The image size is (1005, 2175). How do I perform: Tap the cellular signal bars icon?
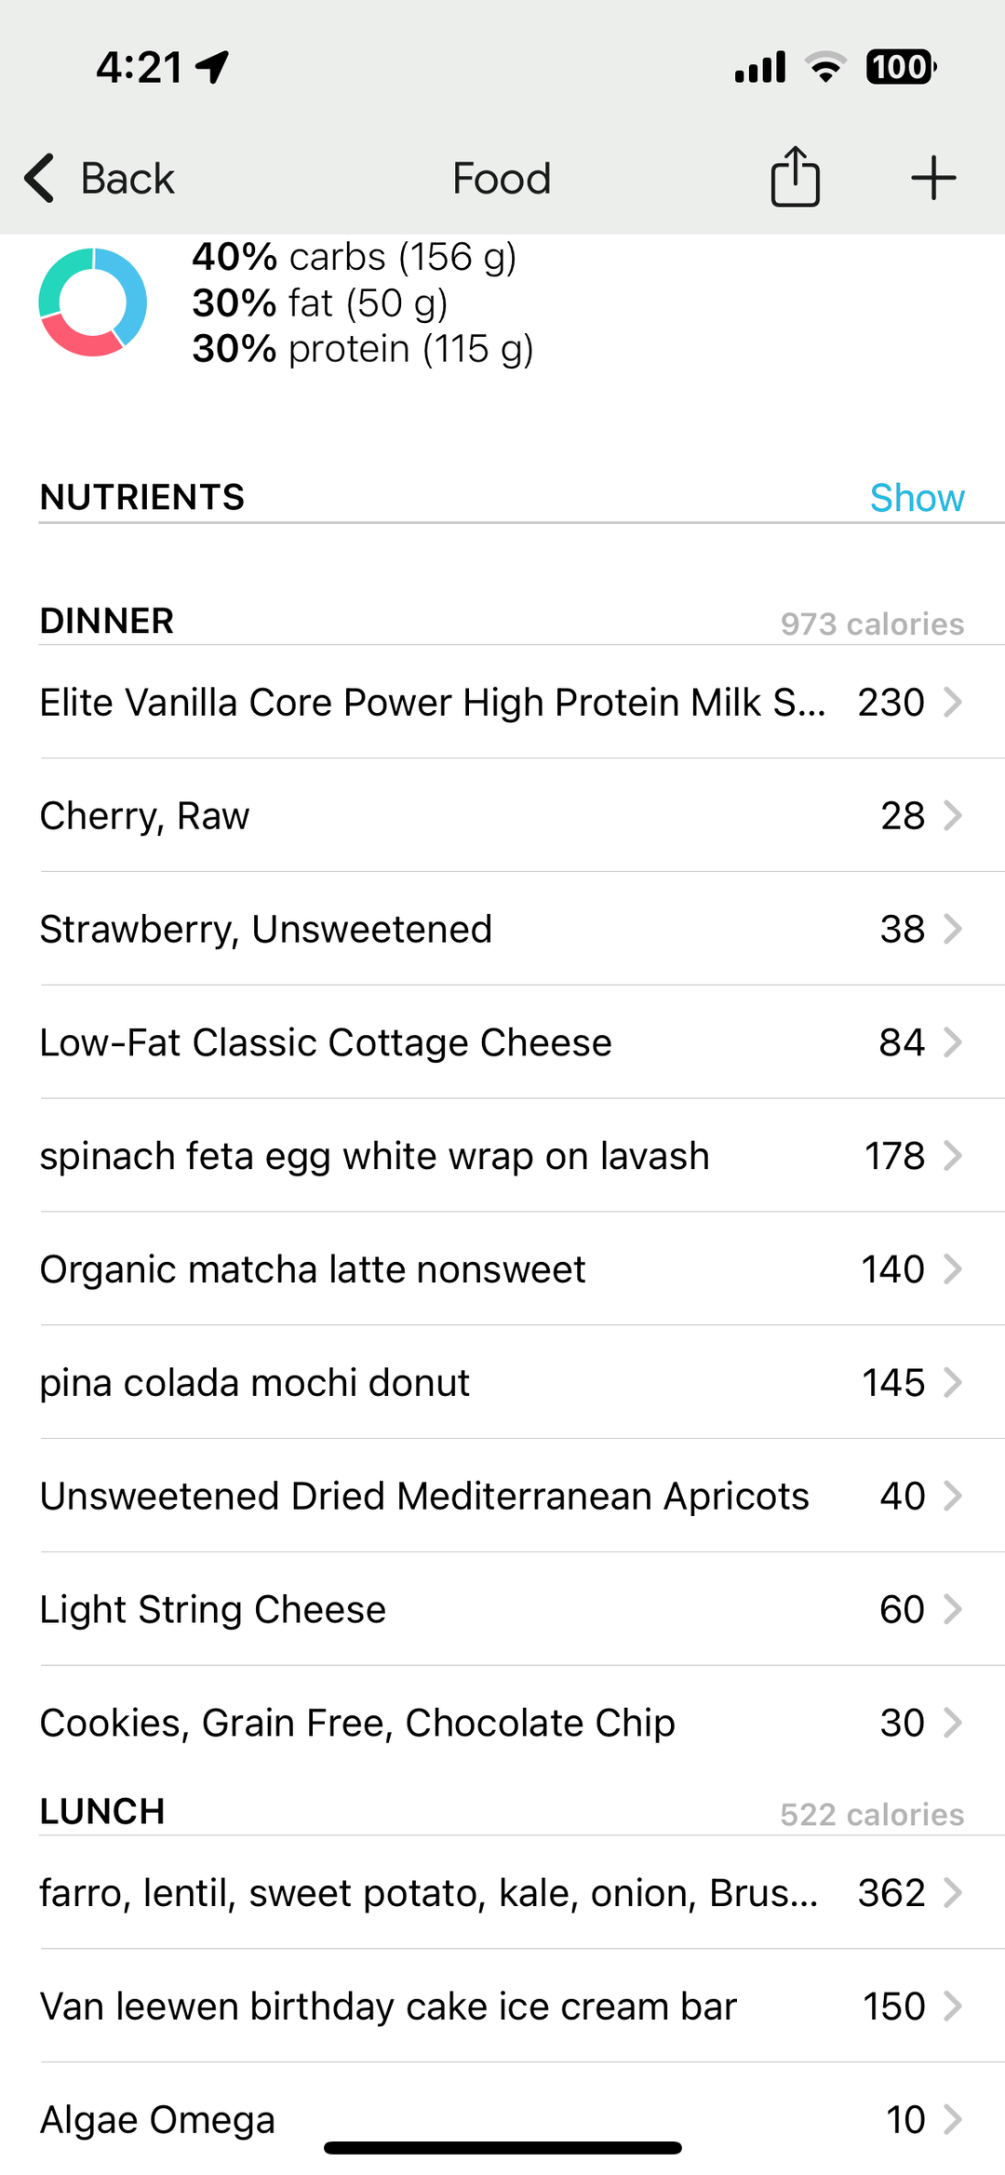click(760, 67)
